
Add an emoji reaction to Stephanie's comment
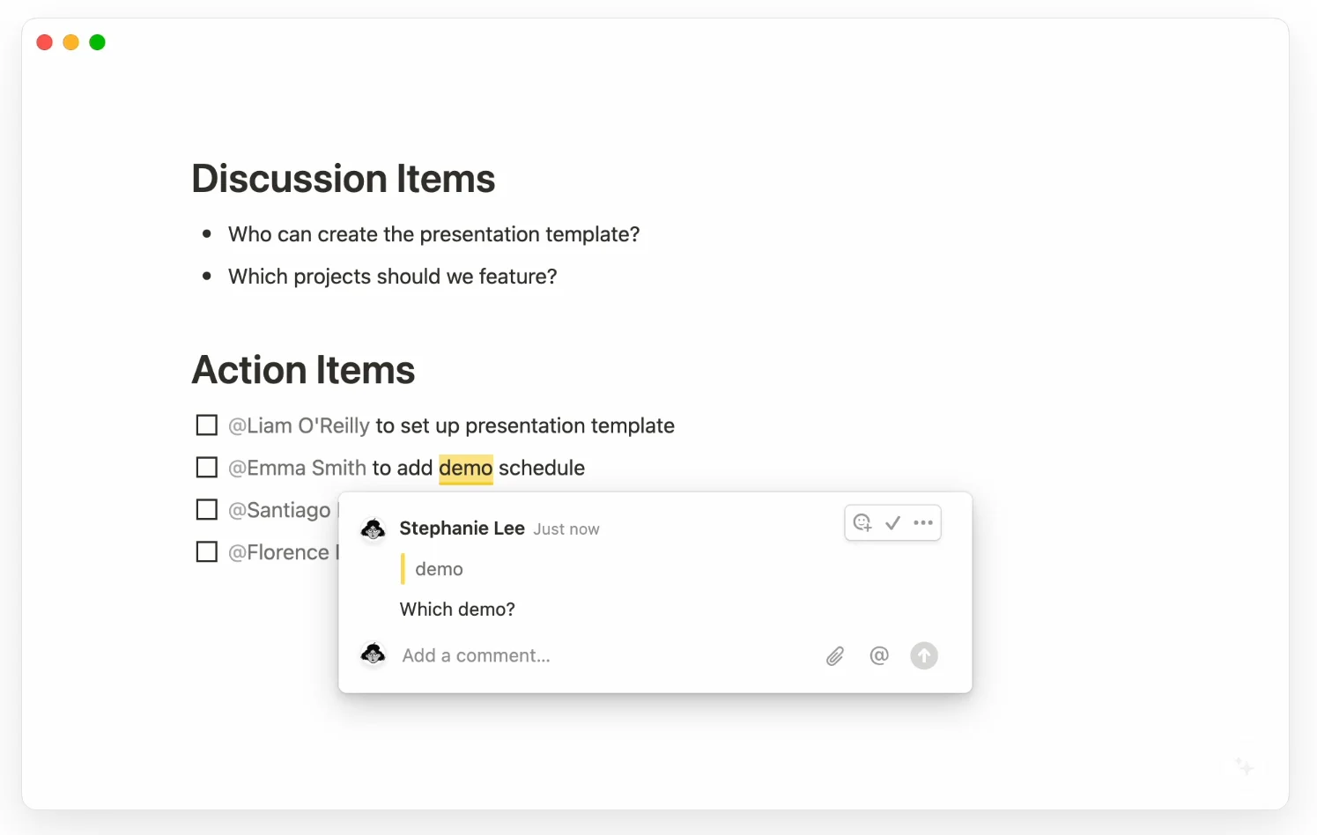pos(862,523)
